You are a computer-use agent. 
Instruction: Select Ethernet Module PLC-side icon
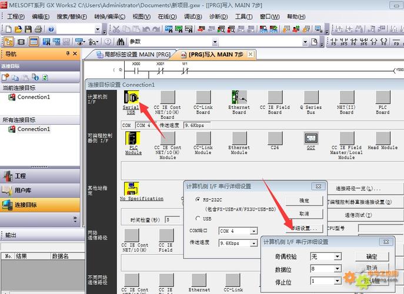239,138
